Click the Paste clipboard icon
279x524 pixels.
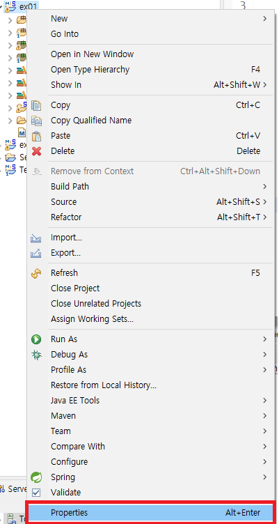point(36,136)
